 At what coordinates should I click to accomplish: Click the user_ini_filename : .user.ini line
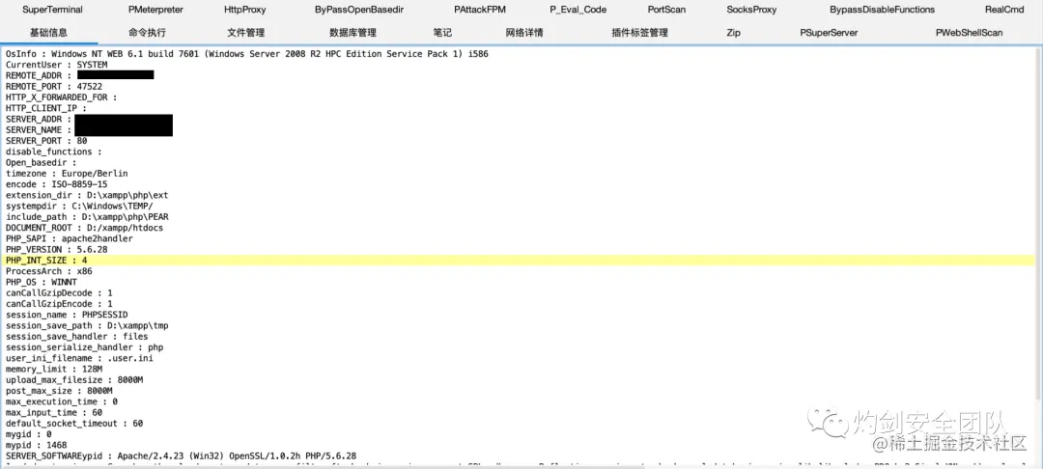79,358
